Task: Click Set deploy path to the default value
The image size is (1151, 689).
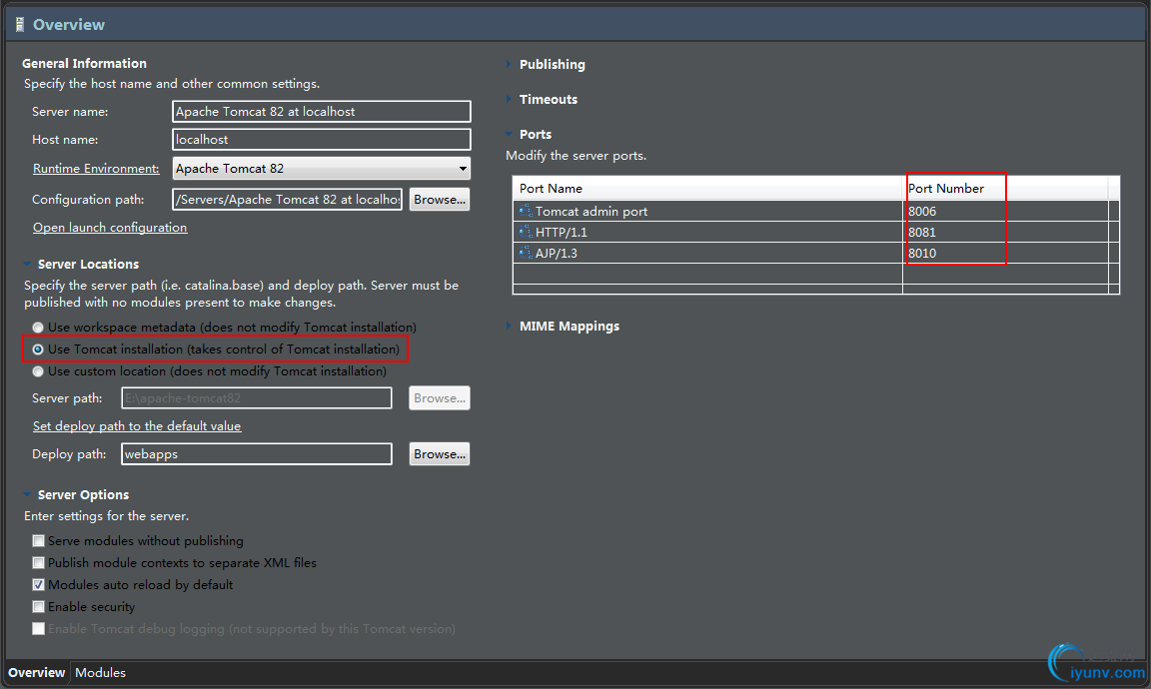Action: (137, 426)
